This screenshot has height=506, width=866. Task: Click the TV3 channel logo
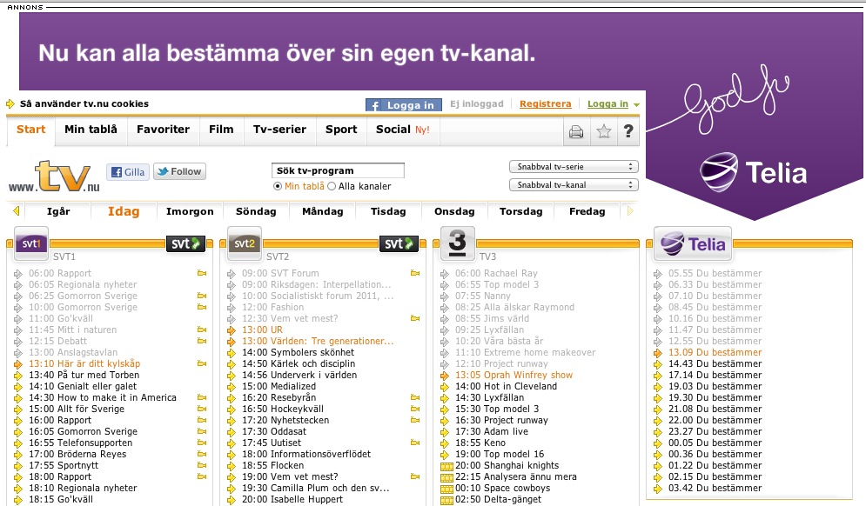457,243
